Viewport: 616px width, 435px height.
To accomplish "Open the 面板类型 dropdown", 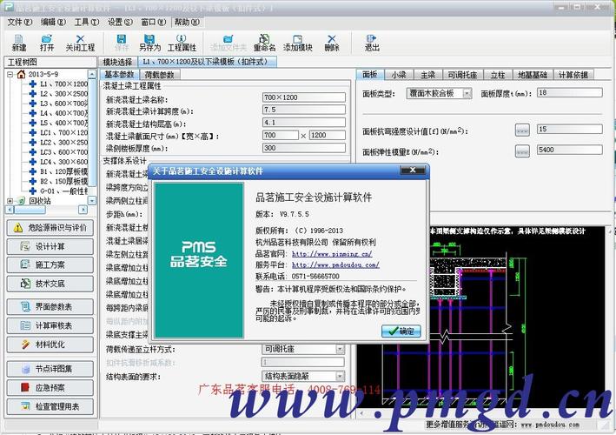I will (x=467, y=94).
